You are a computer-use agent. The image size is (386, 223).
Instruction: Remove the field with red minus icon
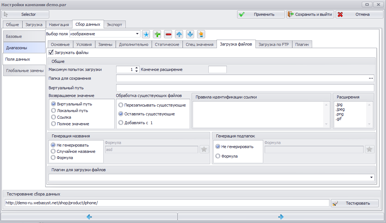(x=168, y=34)
